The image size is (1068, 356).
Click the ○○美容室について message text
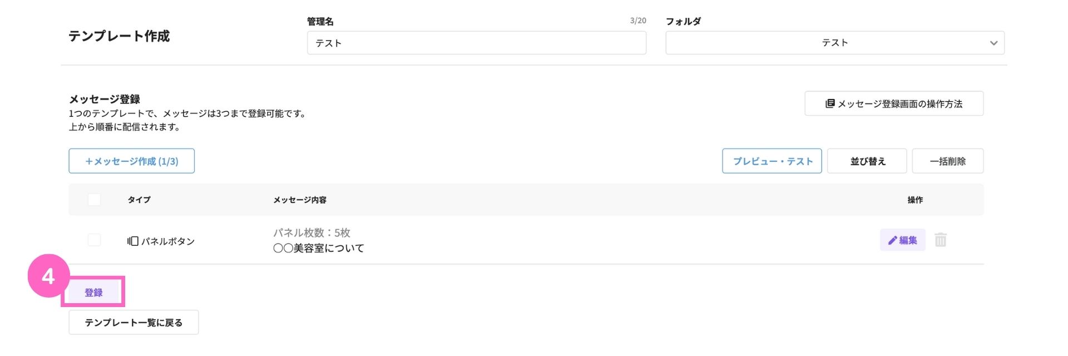tap(319, 248)
